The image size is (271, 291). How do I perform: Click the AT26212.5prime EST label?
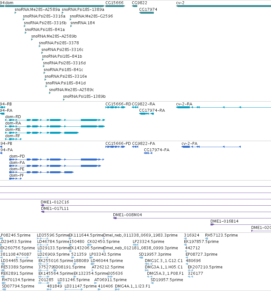click(x=108, y=267)
